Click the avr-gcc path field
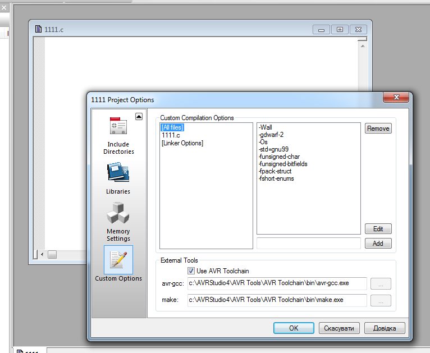This screenshot has height=353, width=430. pyautogui.click(x=277, y=283)
